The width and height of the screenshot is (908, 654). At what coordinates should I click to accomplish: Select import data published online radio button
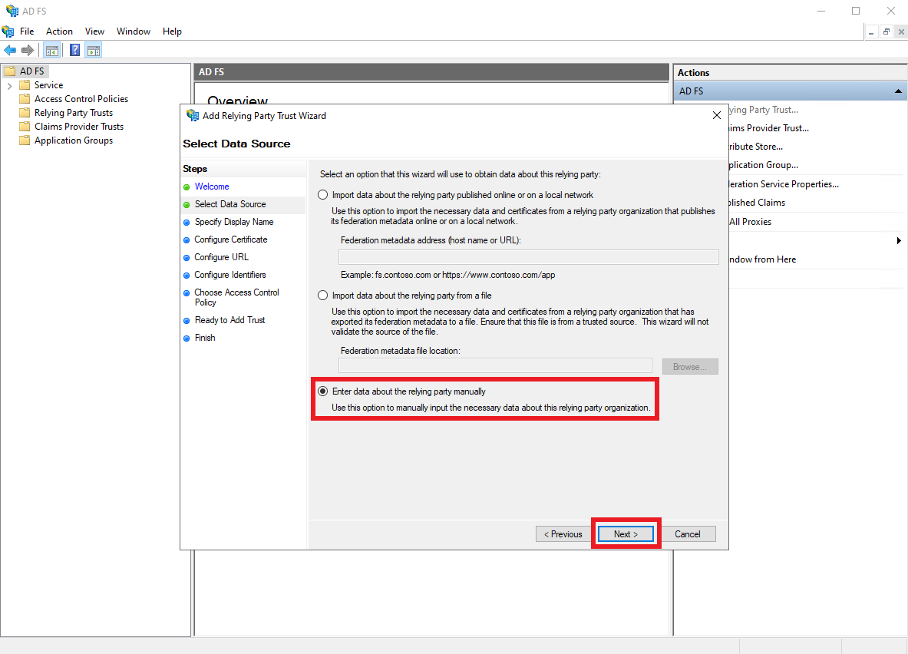(x=323, y=195)
